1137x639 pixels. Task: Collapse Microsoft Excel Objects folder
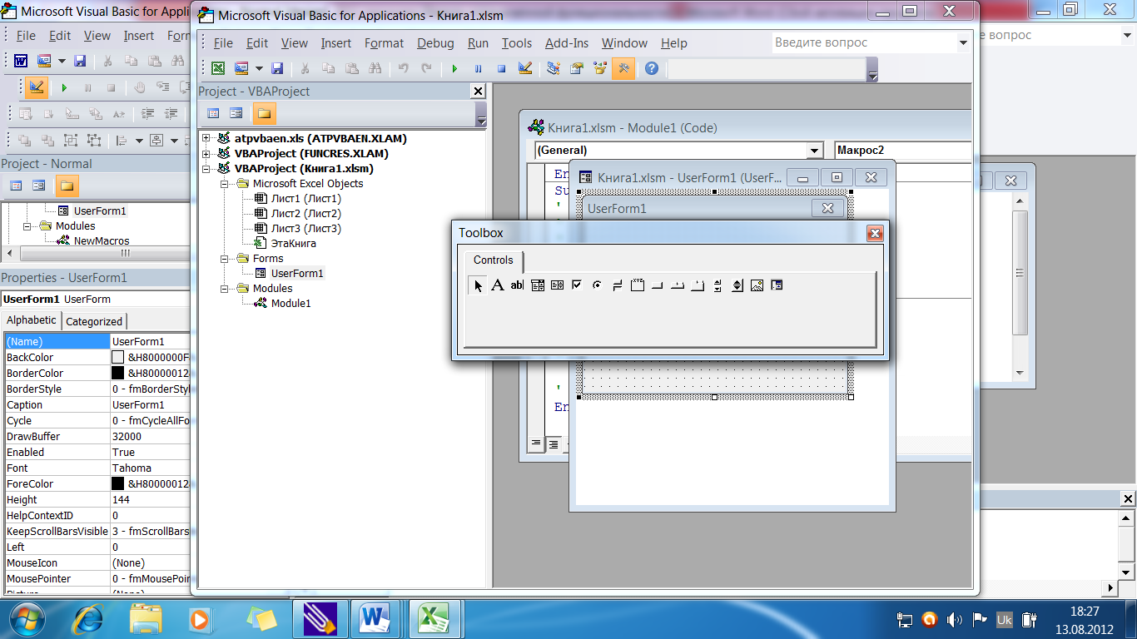pos(225,183)
